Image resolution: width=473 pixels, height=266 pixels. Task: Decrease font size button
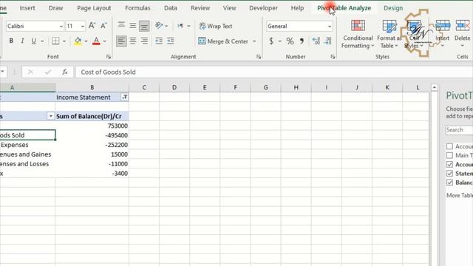coord(103,26)
